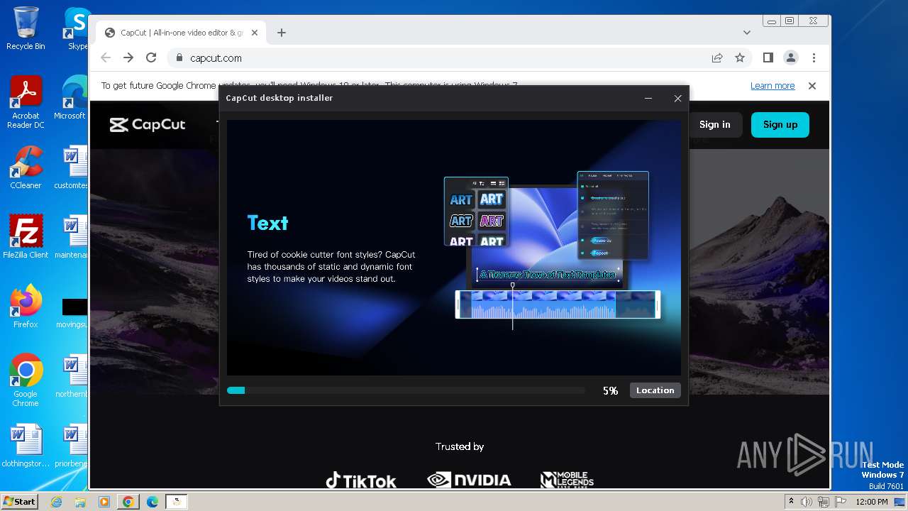
Task: Bookmark this page with star icon
Action: click(740, 58)
